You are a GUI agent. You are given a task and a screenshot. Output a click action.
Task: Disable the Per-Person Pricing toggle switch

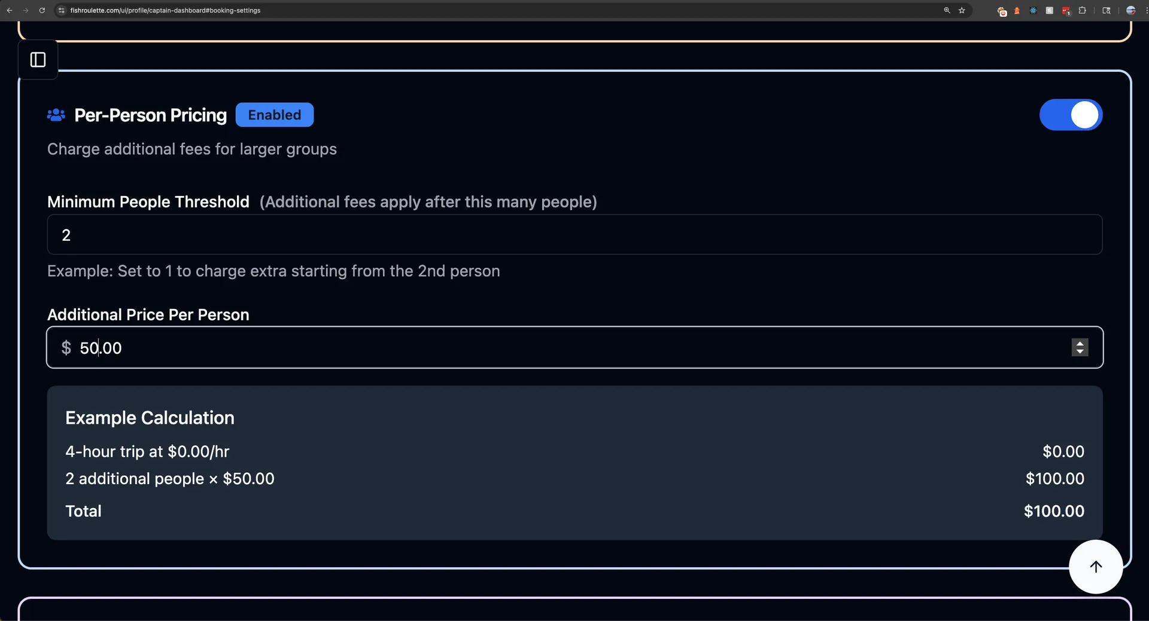(1071, 115)
